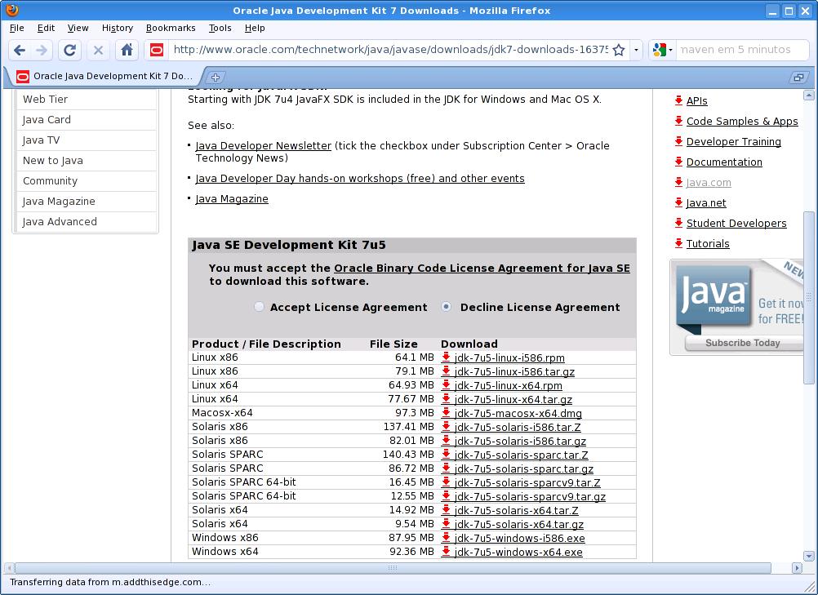The height and width of the screenshot is (595, 818).
Task: Open Java Developer Day workshops link
Action: pyautogui.click(x=360, y=179)
